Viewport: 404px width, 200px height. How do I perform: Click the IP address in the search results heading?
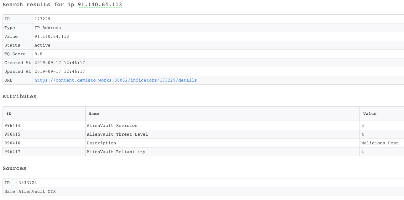point(100,5)
